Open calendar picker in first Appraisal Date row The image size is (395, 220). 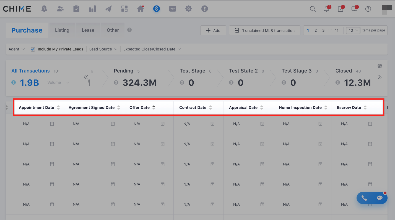262,124
